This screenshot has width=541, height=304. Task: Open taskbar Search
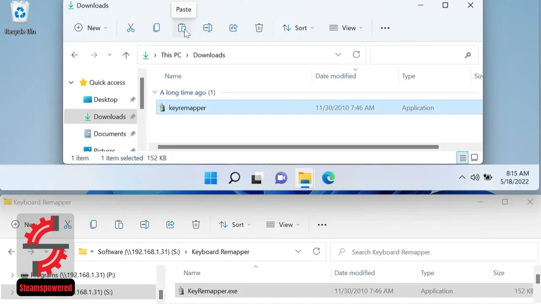(234, 178)
